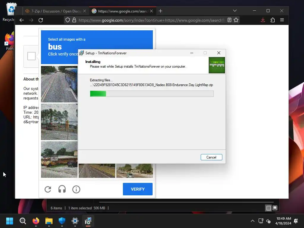Click muted volume tray icon
The width and height of the screenshot is (304, 228).
(268, 221)
